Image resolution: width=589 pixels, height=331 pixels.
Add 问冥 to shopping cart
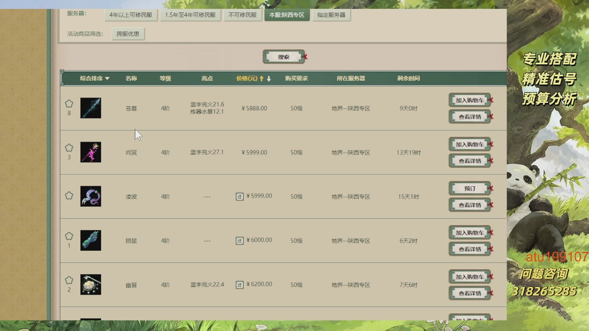[470, 144]
